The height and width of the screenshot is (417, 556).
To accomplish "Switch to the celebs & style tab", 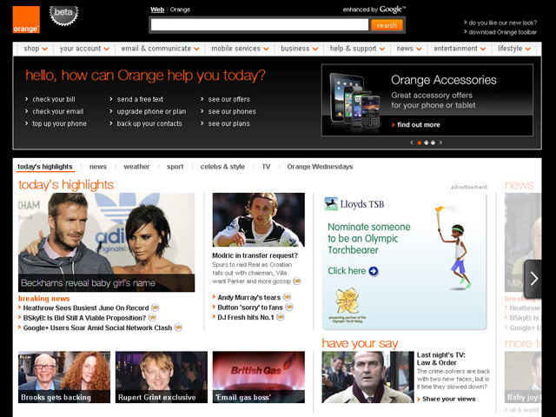I will (x=222, y=167).
